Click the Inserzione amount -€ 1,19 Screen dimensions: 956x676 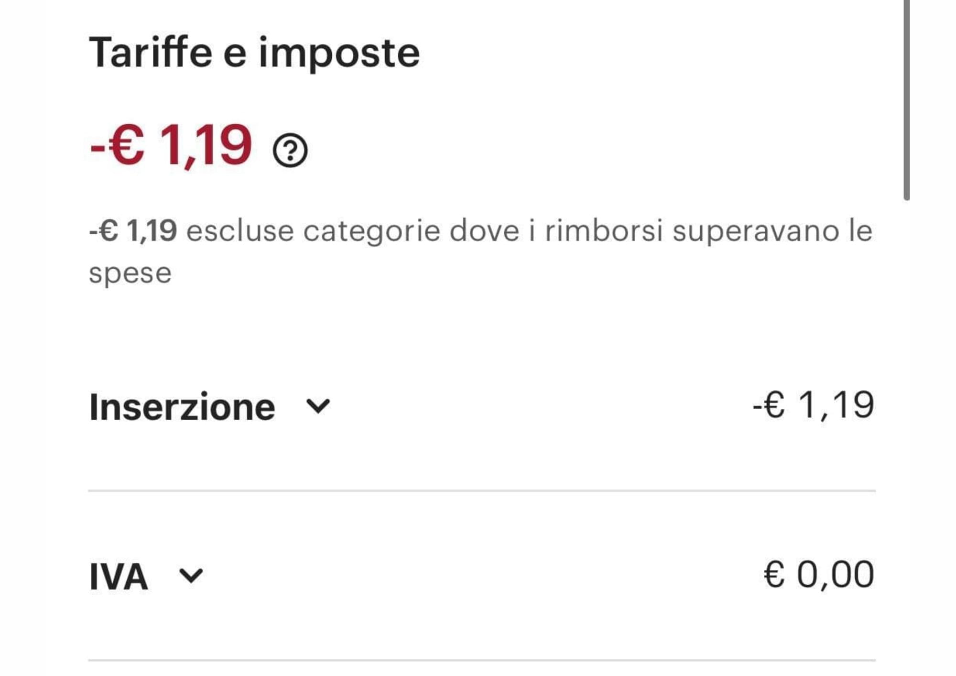(813, 405)
